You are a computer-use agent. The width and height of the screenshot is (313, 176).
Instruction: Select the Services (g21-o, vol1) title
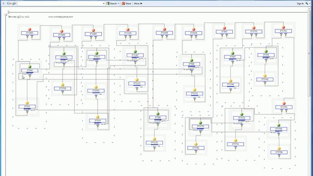19,17
